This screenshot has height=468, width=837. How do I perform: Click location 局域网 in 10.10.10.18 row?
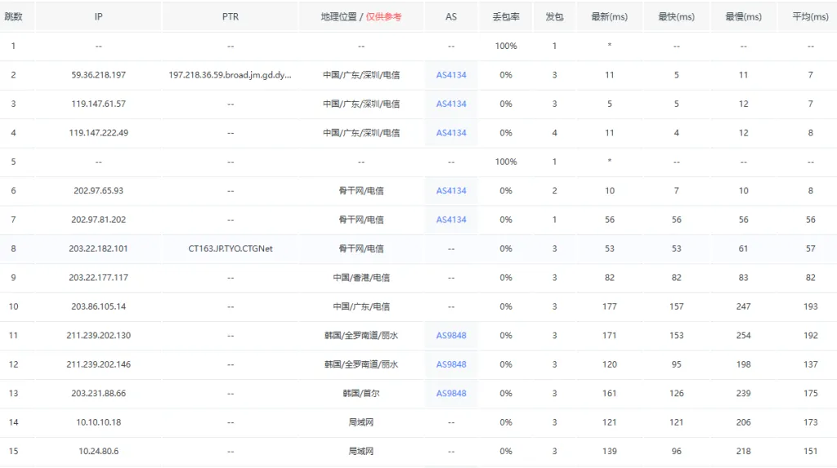point(360,422)
